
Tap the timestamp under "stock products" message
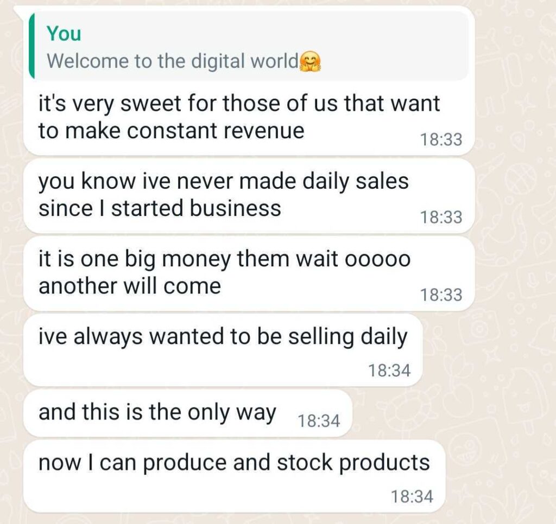412,496
